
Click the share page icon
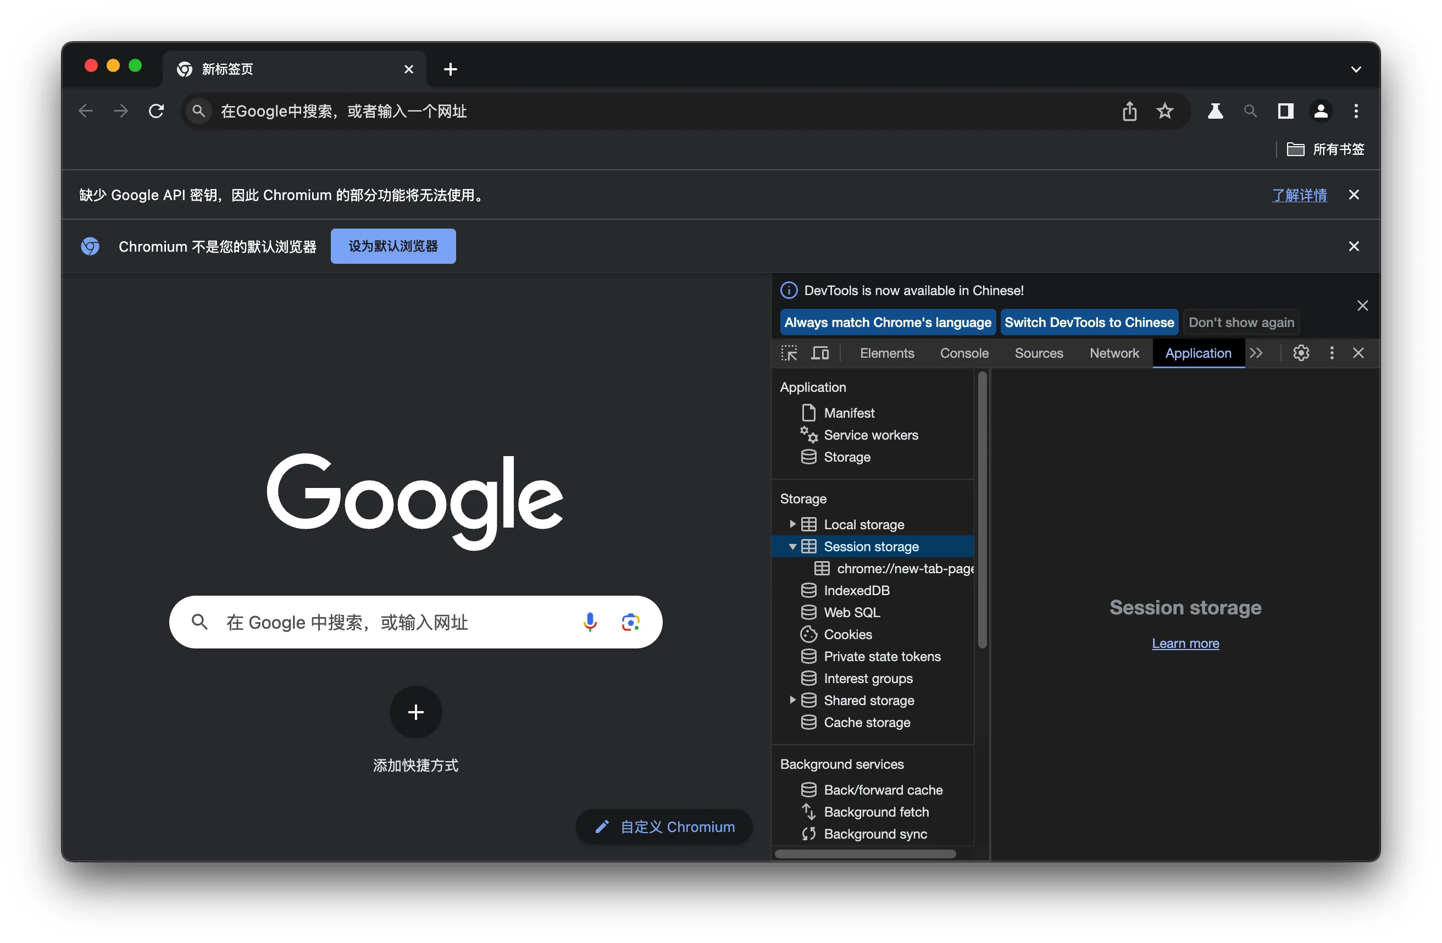pyautogui.click(x=1129, y=111)
